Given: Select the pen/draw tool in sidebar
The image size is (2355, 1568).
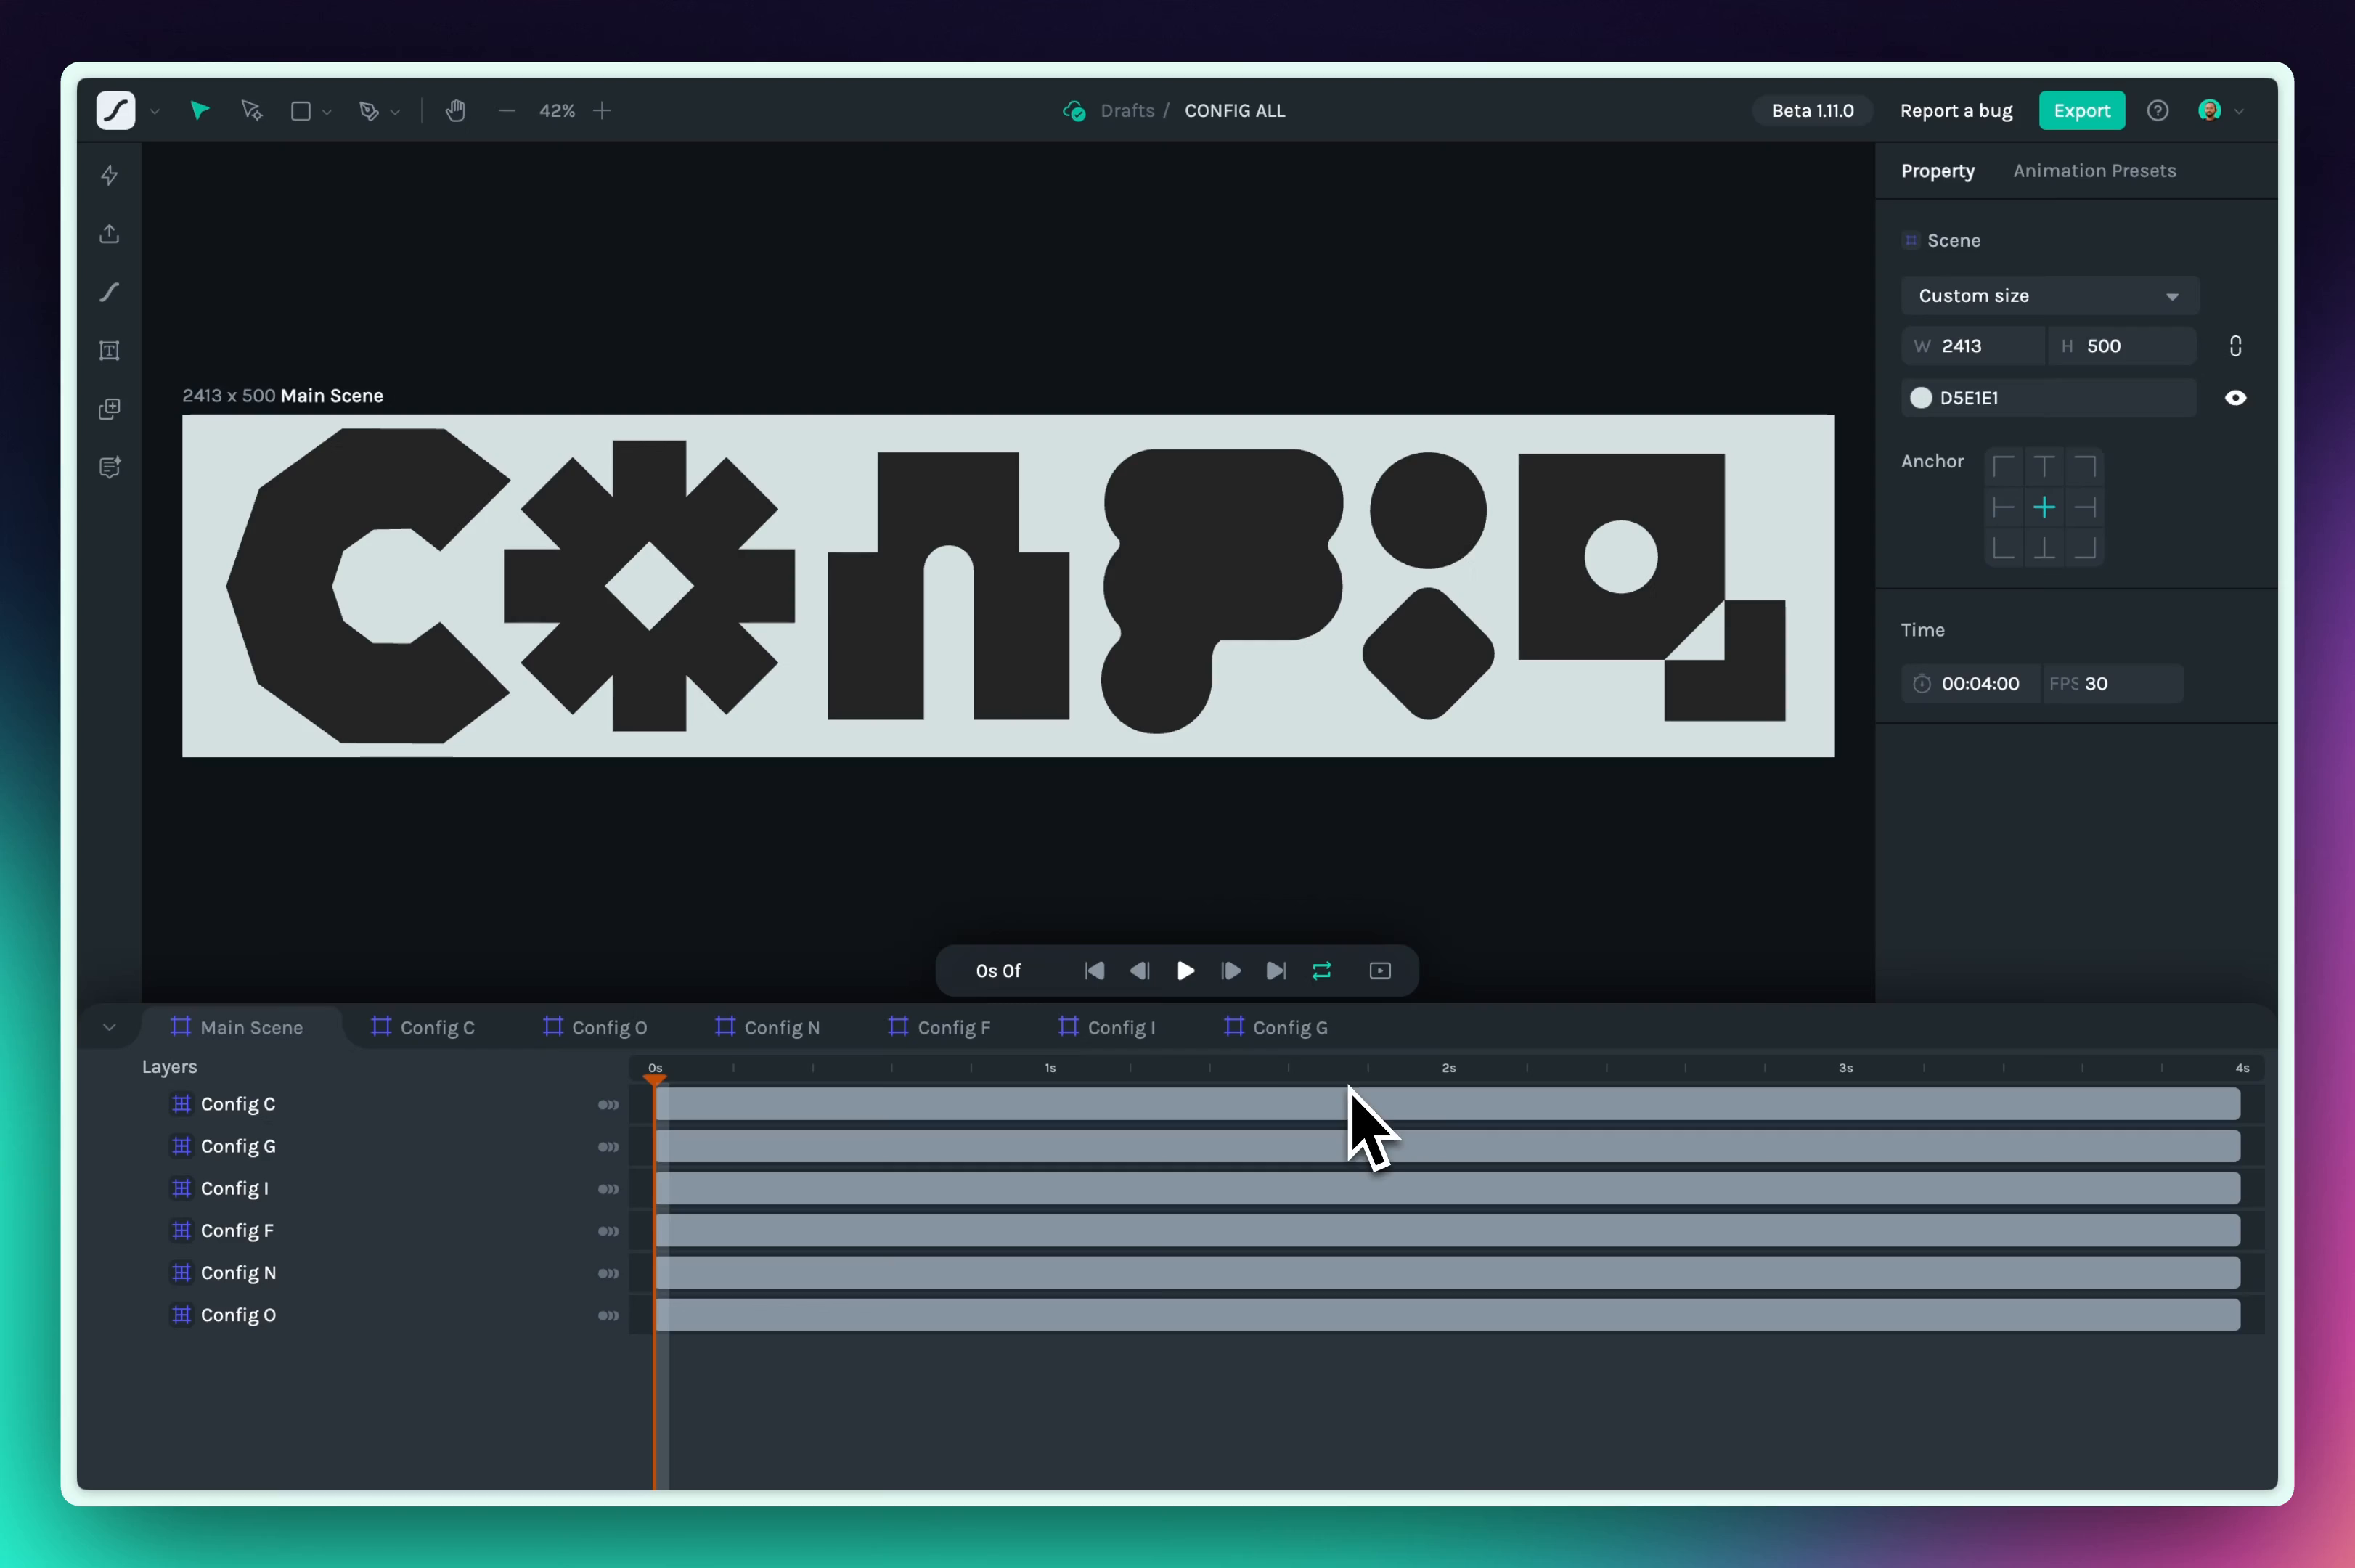Looking at the screenshot, I should 110,293.
